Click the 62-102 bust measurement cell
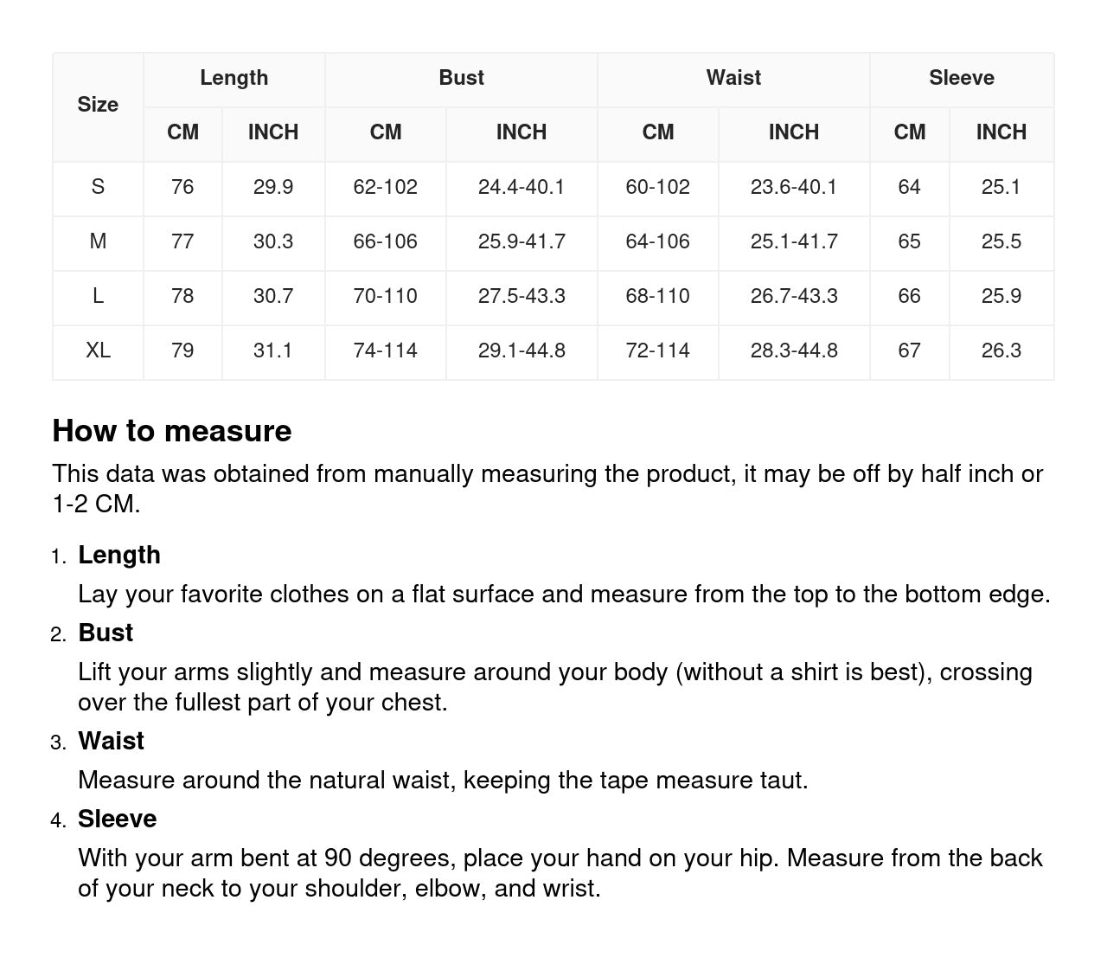Image resolution: width=1107 pixels, height=958 pixels. (x=385, y=187)
